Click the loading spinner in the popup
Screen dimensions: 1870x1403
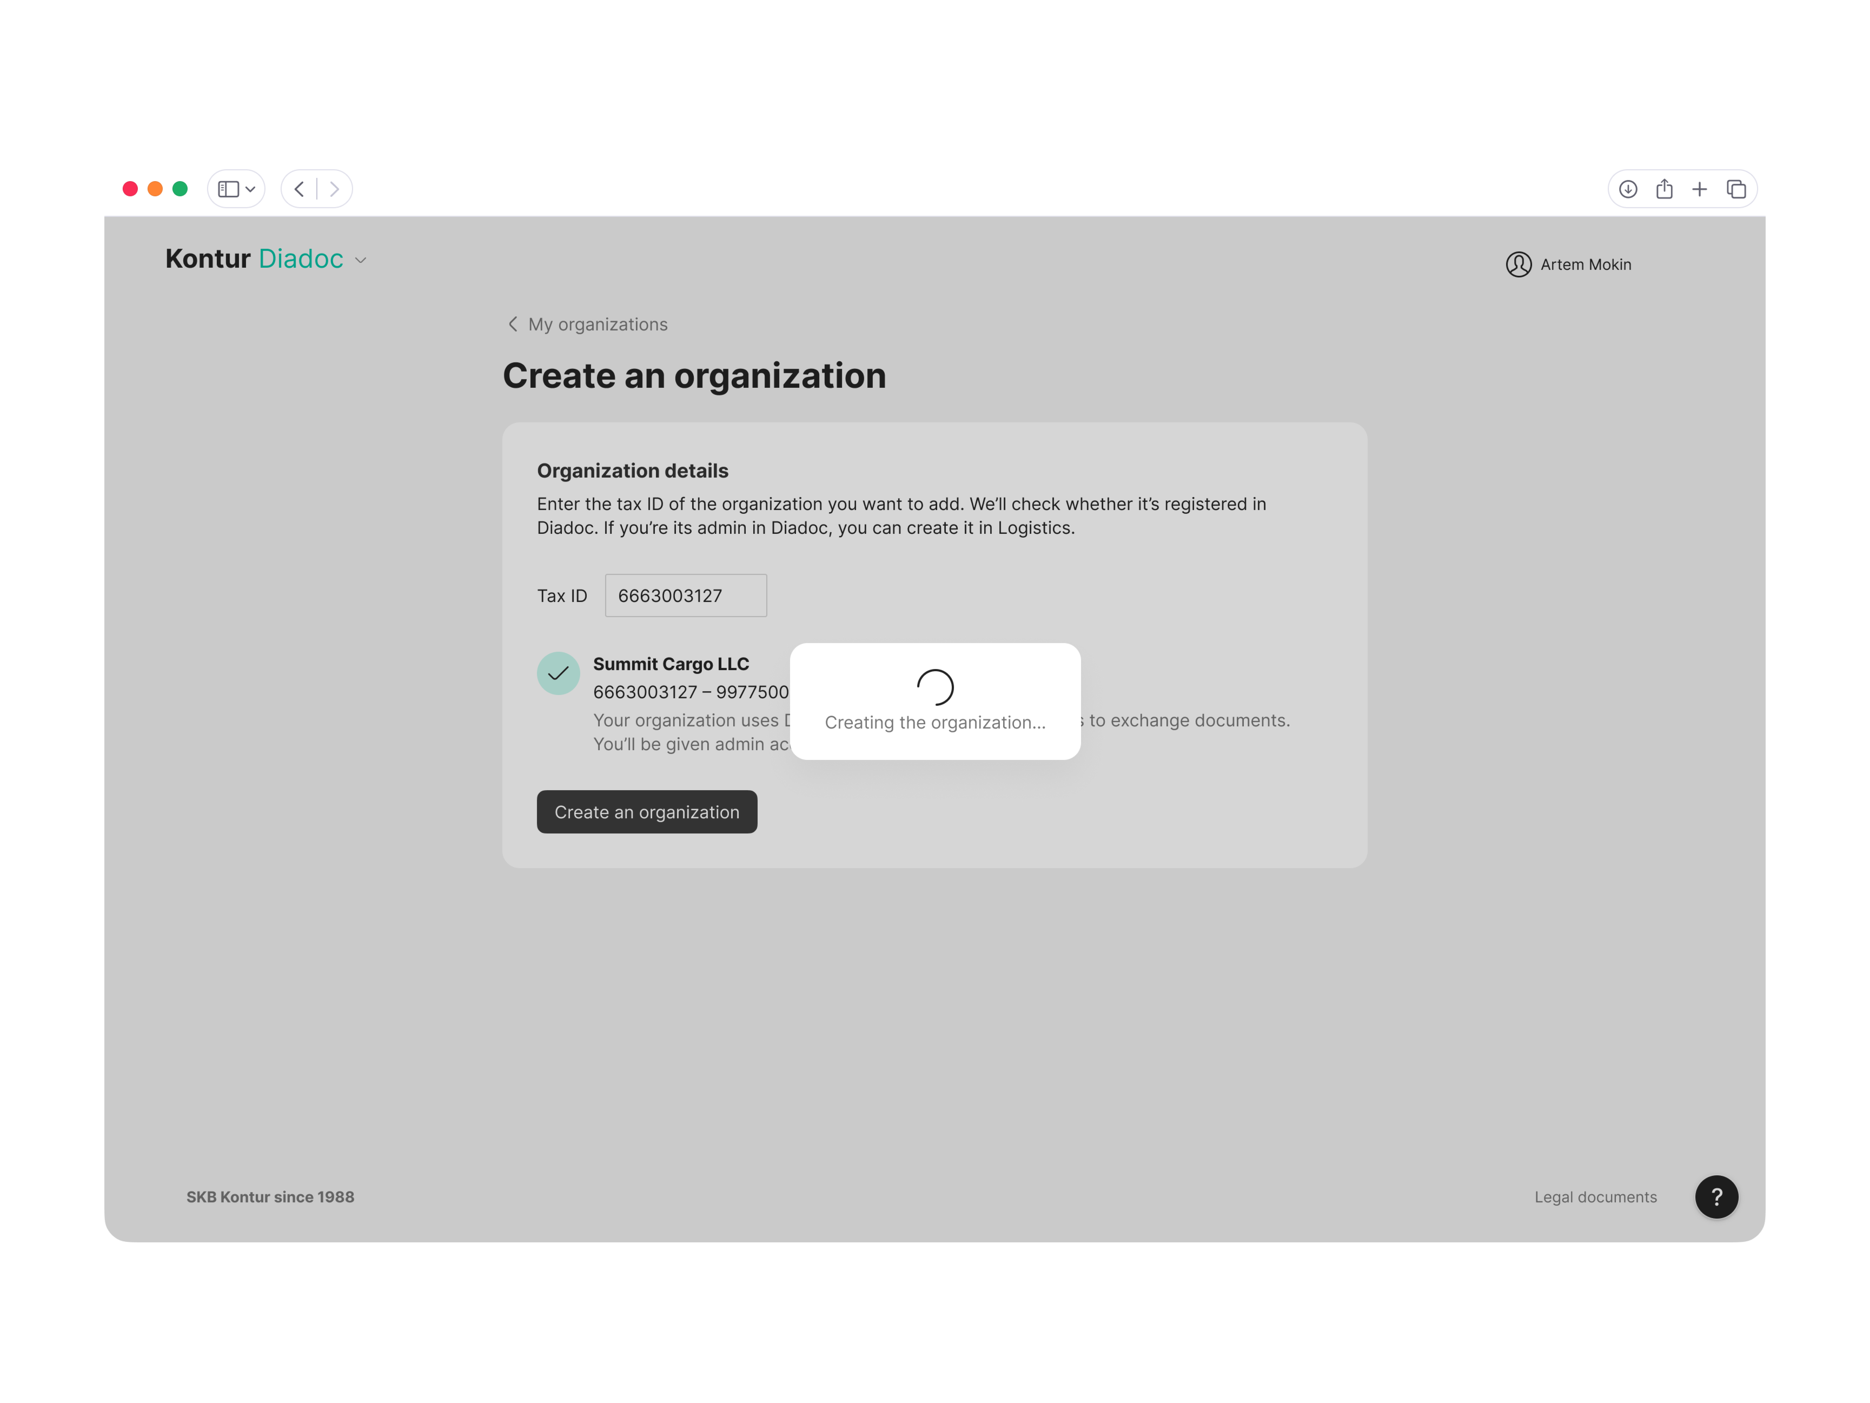click(x=935, y=687)
